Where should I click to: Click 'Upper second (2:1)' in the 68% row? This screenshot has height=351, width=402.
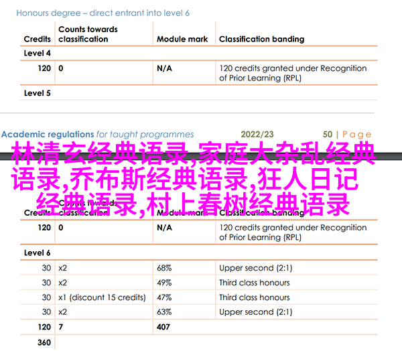pos(256,268)
